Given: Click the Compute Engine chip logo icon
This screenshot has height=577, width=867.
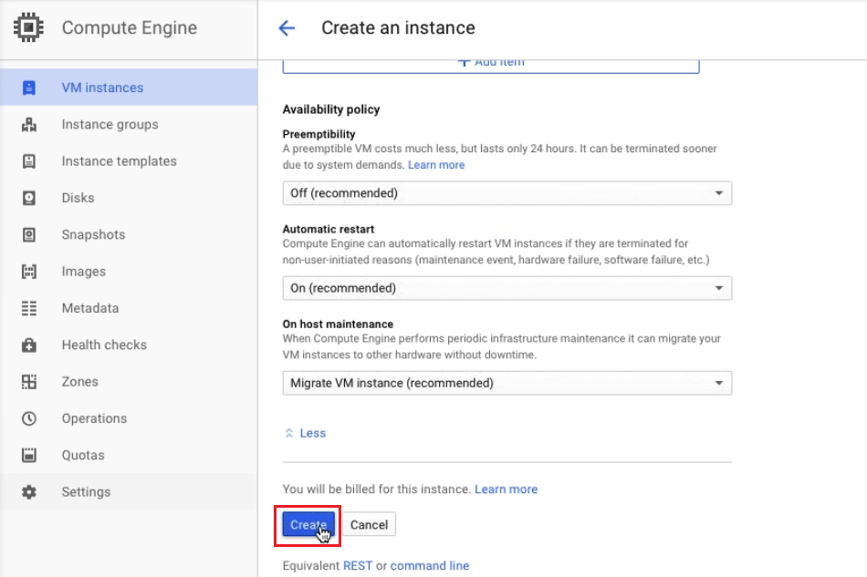Looking at the screenshot, I should tap(28, 27).
